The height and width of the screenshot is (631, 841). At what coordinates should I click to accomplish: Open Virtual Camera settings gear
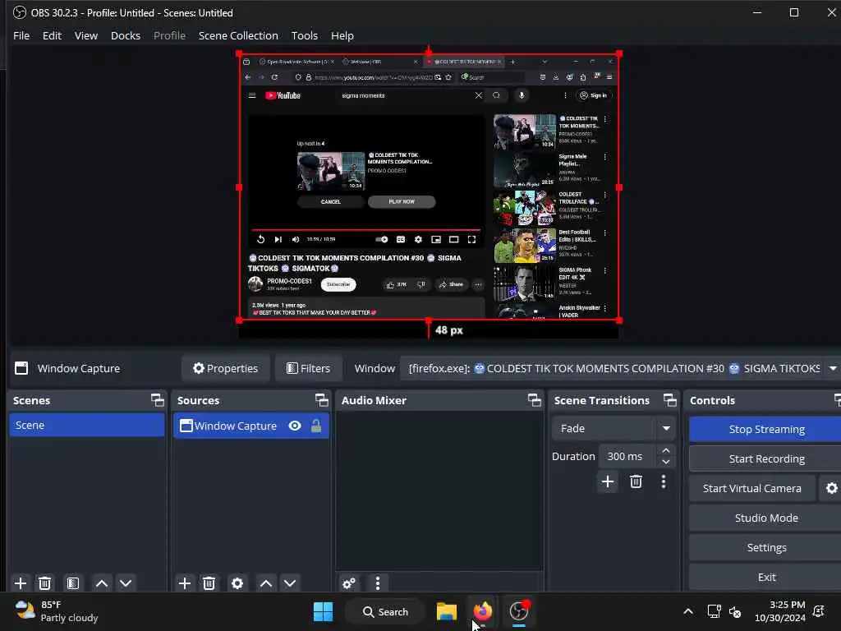coord(831,488)
